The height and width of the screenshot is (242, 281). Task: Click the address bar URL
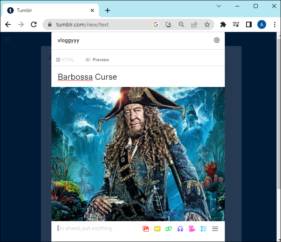[x=82, y=24]
